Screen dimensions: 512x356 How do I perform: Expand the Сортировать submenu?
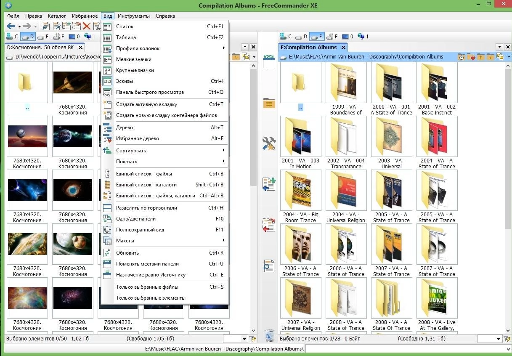coord(165,151)
